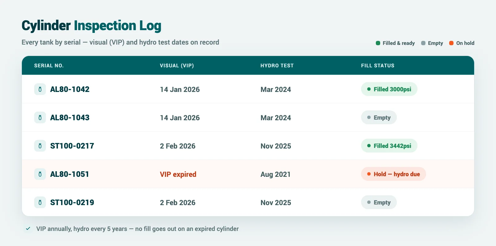Screen dimensions: 496x246
Task: Click the Aug 2021 hydro date
Action: pos(276,174)
